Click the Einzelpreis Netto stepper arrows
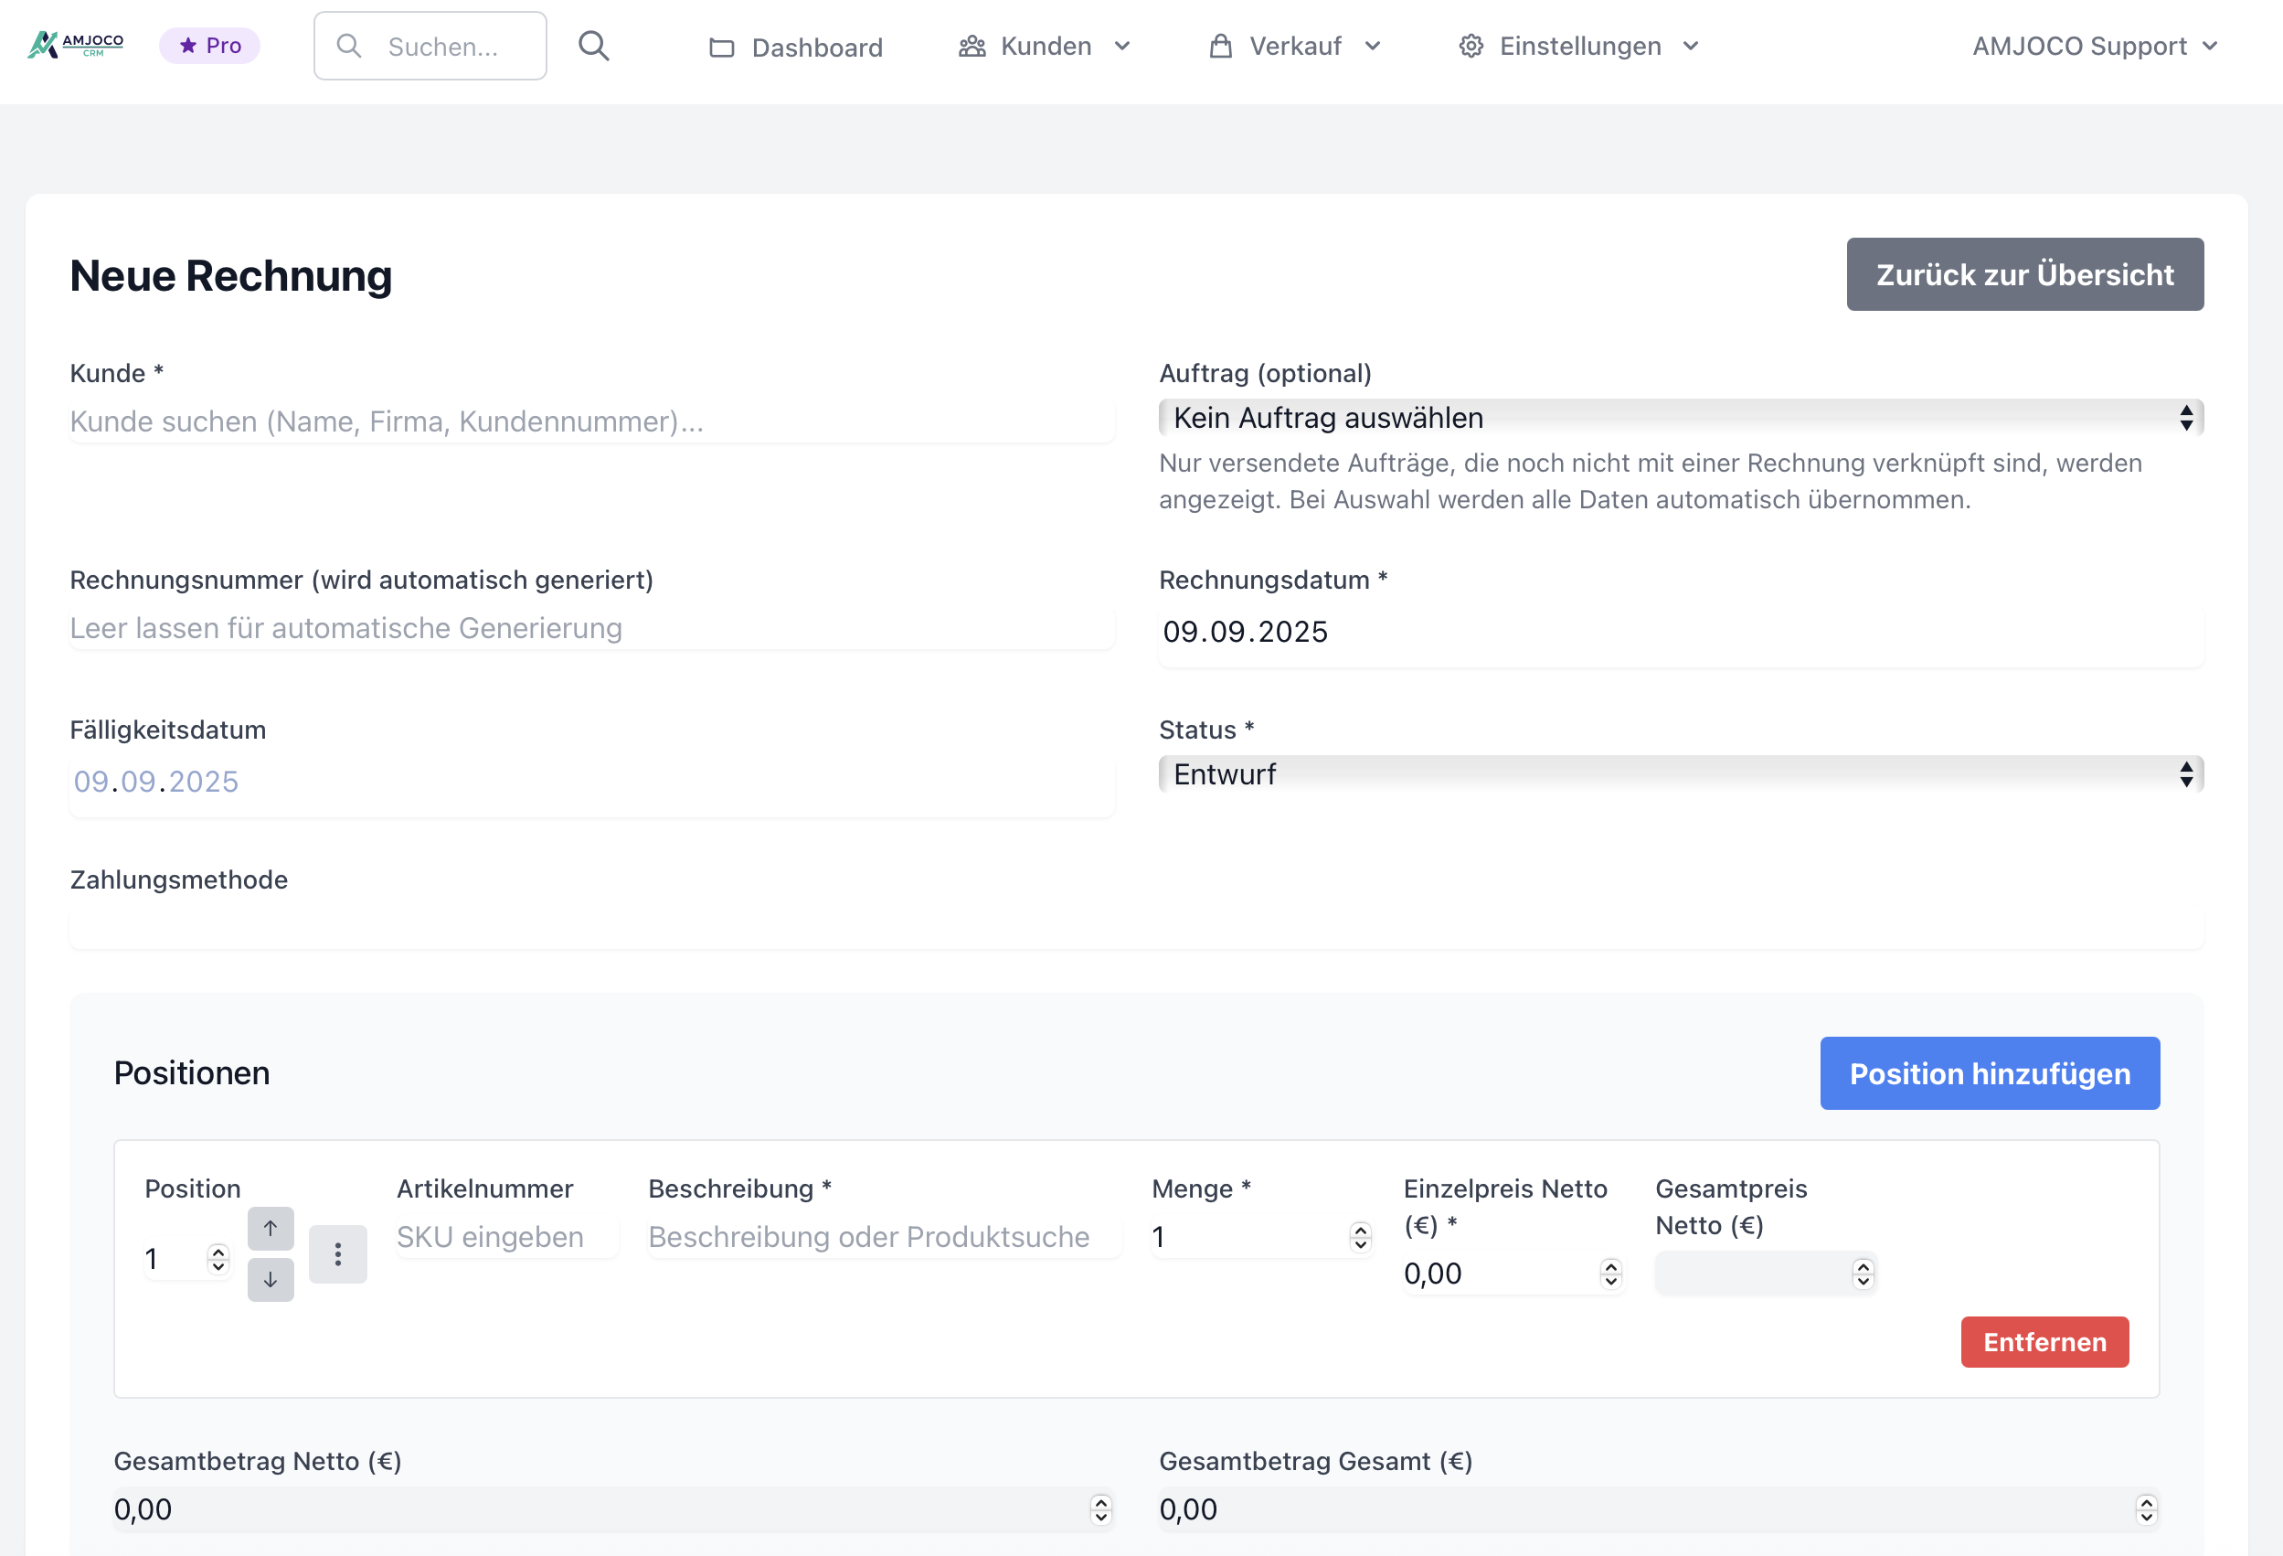 click(x=1610, y=1273)
